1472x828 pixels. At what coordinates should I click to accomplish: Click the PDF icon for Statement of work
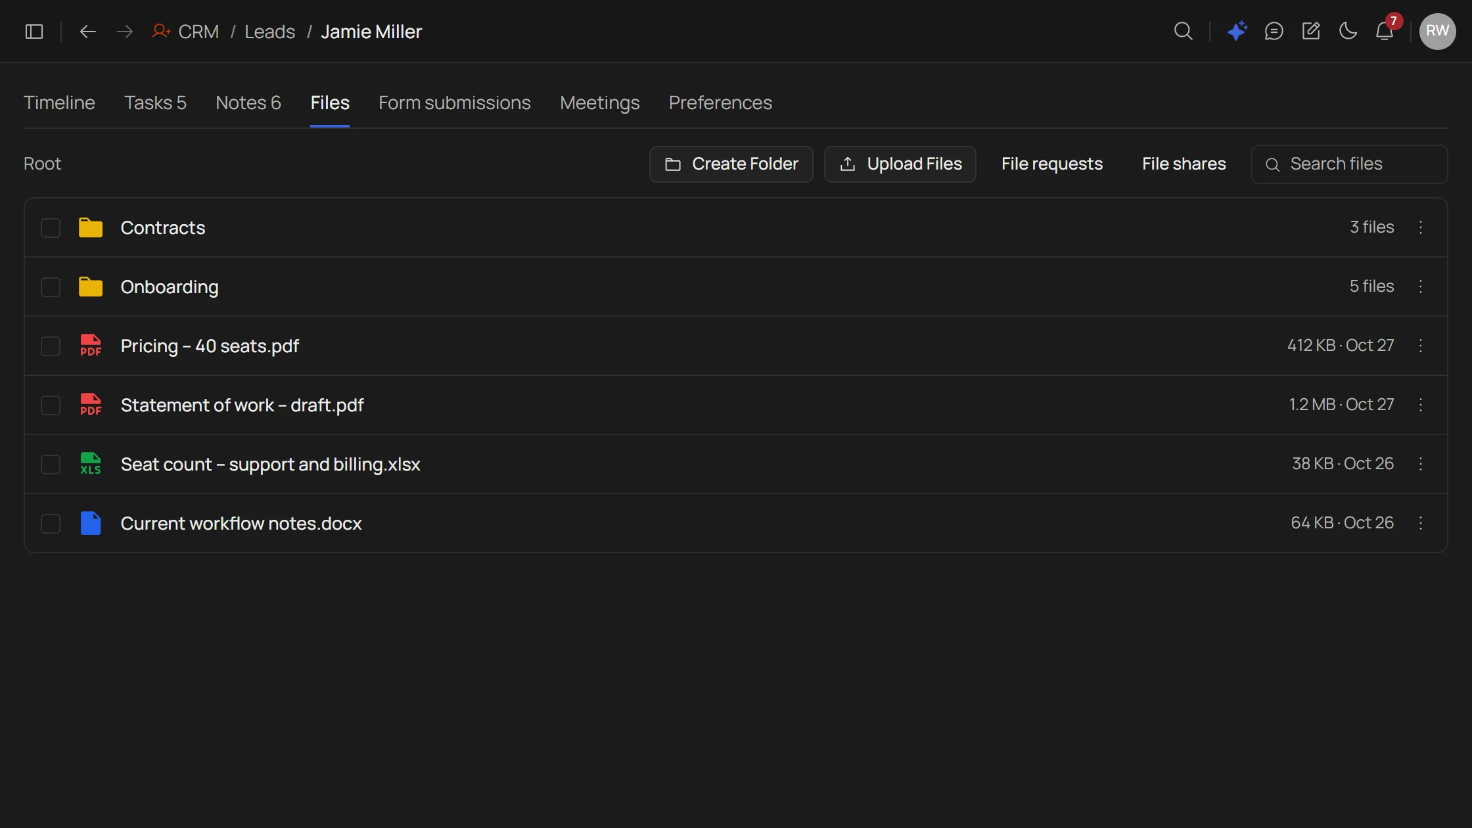coord(91,405)
